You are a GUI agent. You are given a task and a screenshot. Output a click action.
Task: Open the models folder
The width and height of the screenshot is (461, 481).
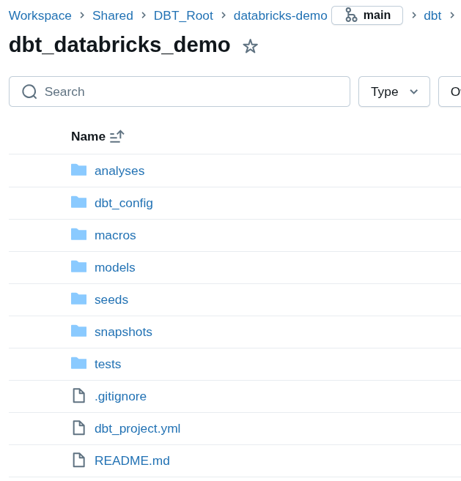(x=115, y=267)
